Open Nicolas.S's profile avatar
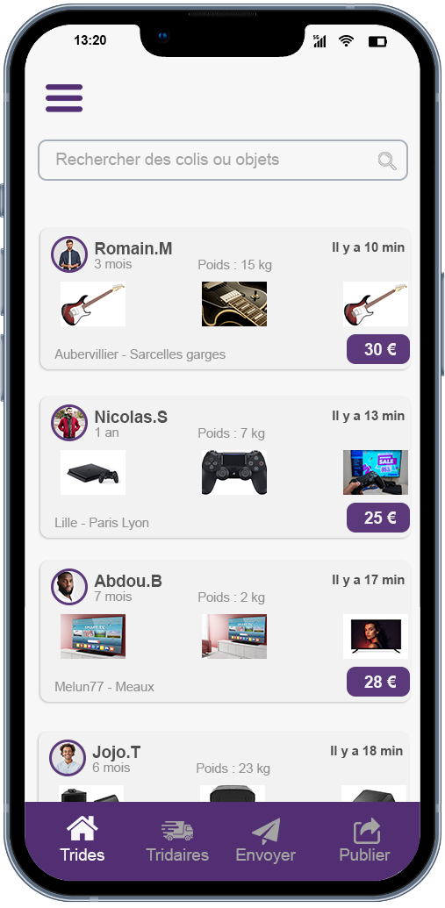 point(69,423)
